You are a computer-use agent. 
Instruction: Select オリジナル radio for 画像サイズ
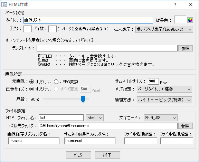[x=31, y=89]
